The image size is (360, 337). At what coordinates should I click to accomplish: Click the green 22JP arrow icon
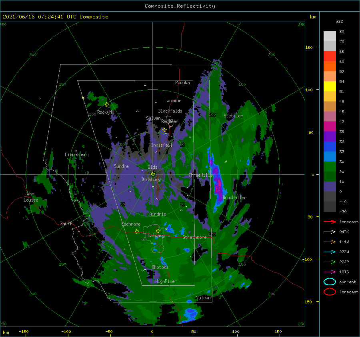(x=330, y=262)
